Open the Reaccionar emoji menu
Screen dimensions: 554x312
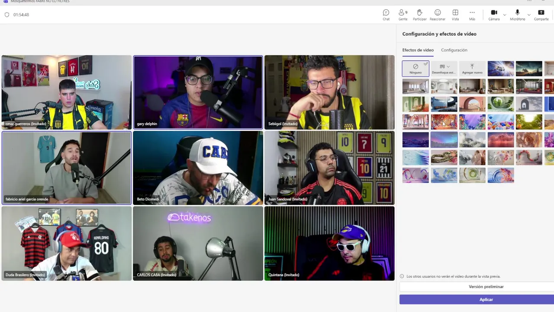pos(438,15)
